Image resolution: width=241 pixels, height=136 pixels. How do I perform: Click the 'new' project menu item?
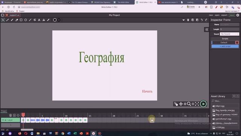tap(211, 15)
